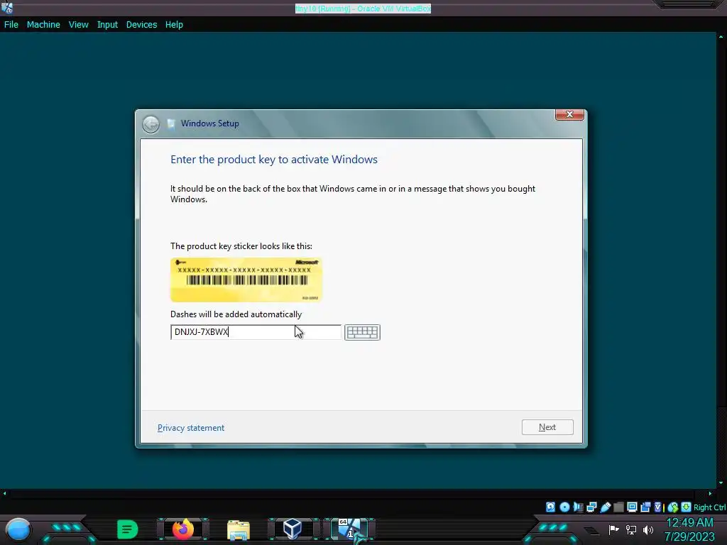Click the taskbar clock showing 12:49 AM
Screen dimensions: 727x545
click(x=689, y=523)
